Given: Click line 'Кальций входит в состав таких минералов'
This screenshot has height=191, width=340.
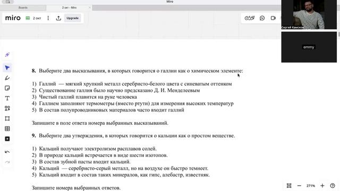Looking at the screenshot, I should tap(121, 175).
